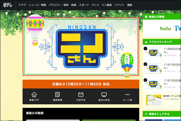Navigate to the アニメ section
181x121 pixels.
click(95, 5)
